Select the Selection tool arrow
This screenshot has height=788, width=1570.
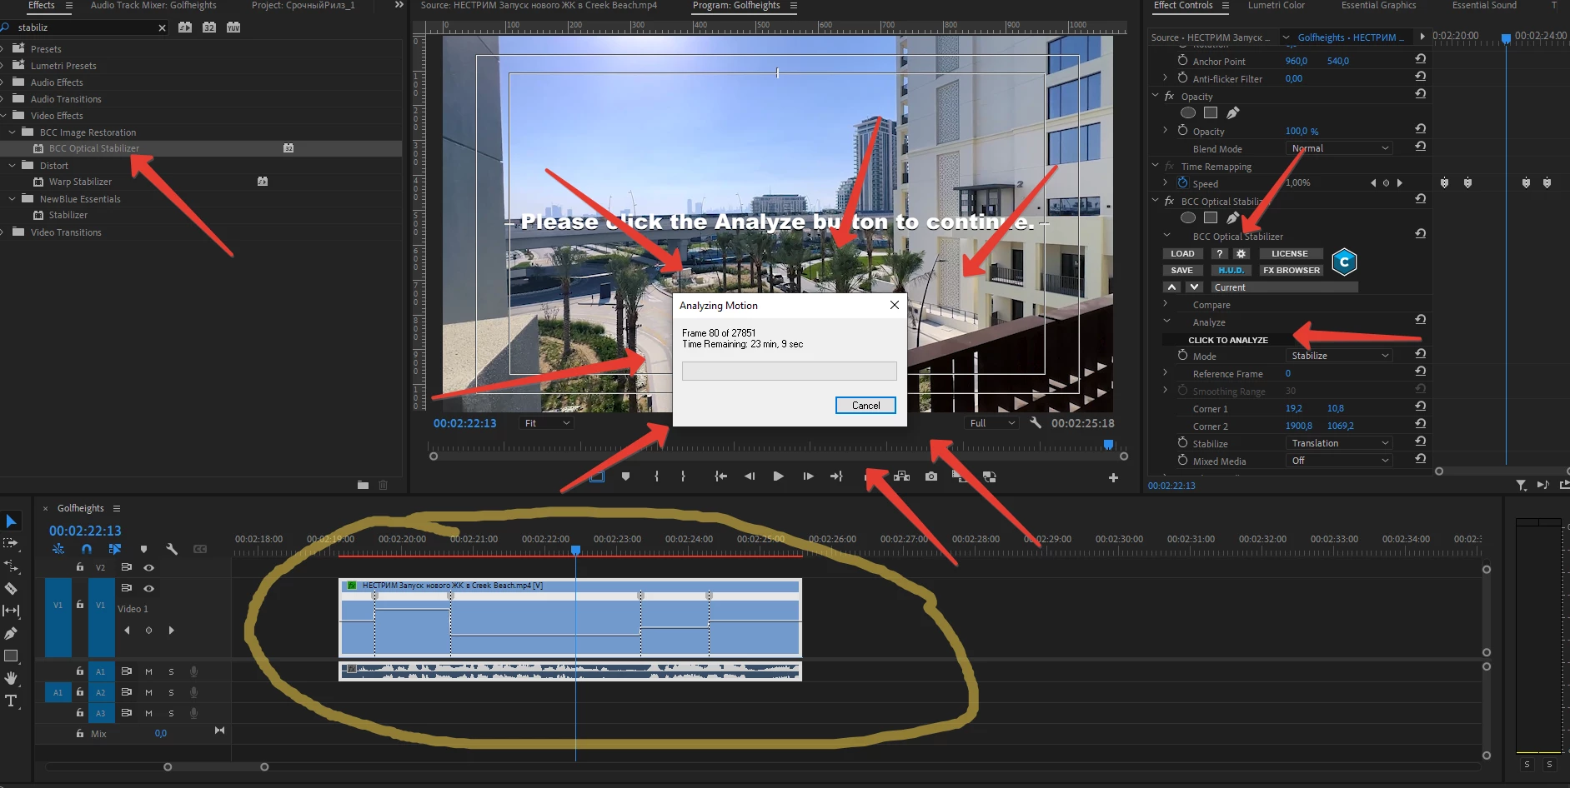(11, 521)
